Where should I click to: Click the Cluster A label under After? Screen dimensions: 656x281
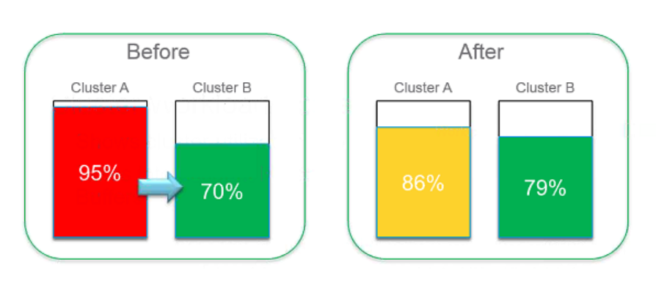coord(423,88)
